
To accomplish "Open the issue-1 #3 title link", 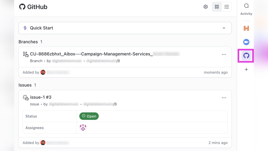I will 41,97.
